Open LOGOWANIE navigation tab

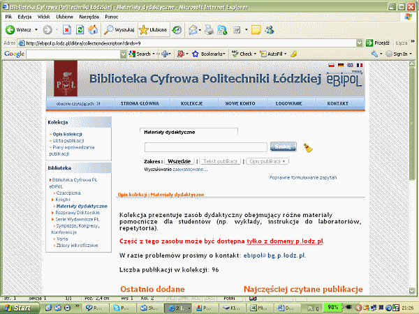(x=289, y=103)
